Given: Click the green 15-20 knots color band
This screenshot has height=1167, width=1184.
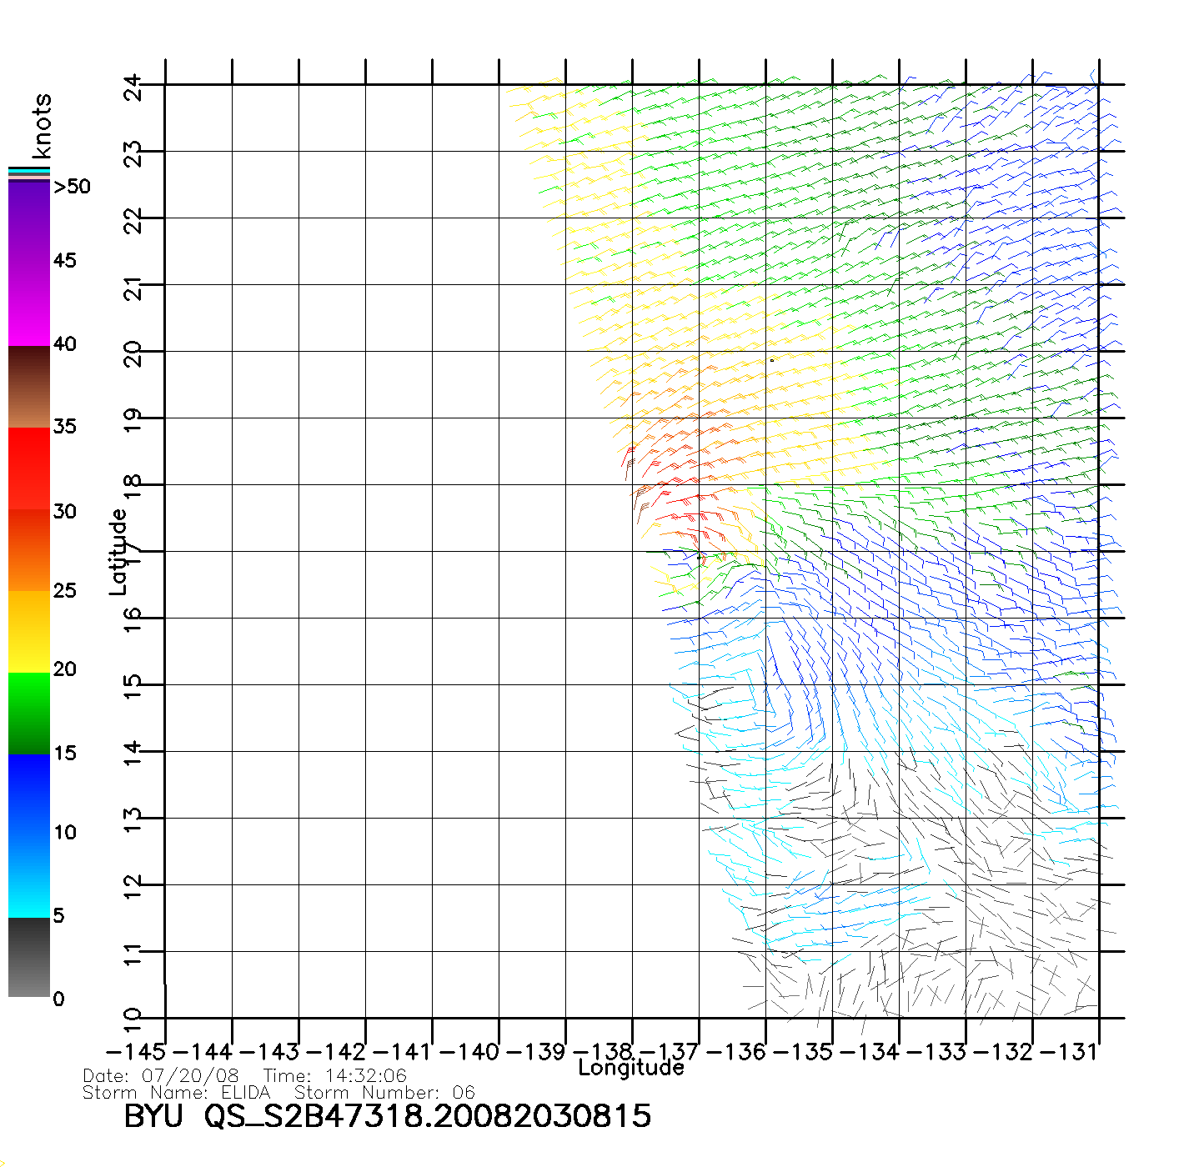Looking at the screenshot, I should (x=29, y=713).
